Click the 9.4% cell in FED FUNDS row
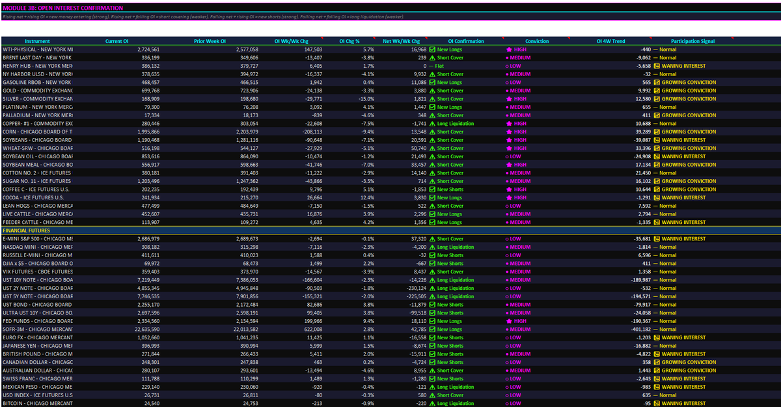781x407 pixels. 369,321
